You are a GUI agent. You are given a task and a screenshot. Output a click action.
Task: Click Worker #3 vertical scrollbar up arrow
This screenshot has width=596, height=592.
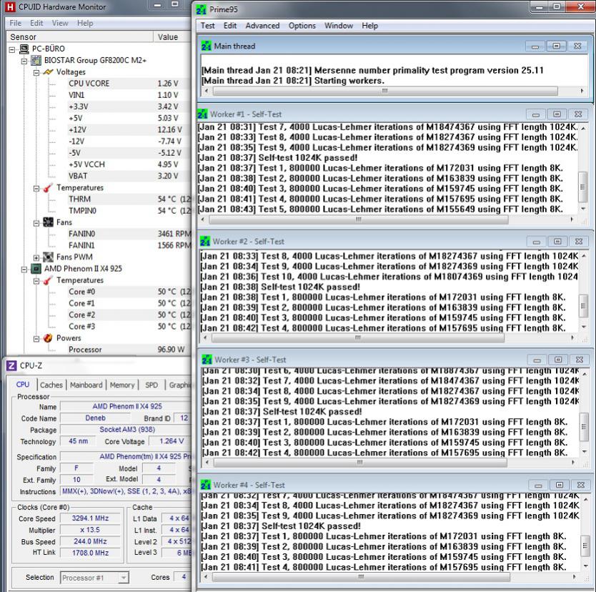pyautogui.click(x=585, y=374)
